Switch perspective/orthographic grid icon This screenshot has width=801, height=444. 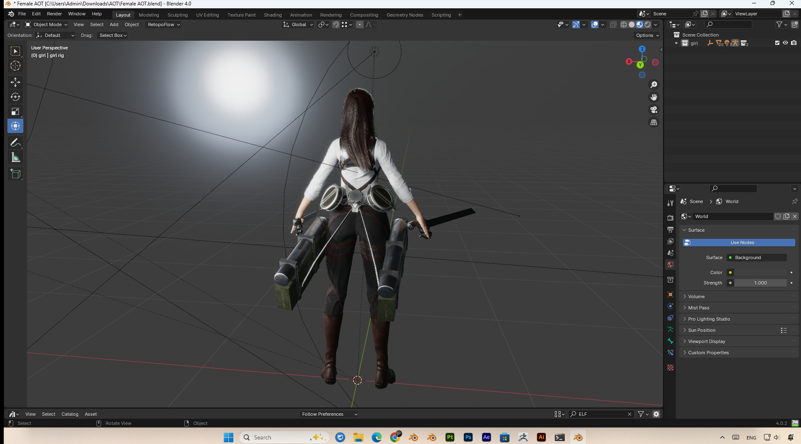(x=654, y=122)
